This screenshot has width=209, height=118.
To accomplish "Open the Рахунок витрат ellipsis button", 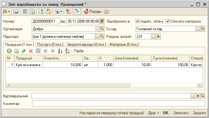I will (154, 37).
